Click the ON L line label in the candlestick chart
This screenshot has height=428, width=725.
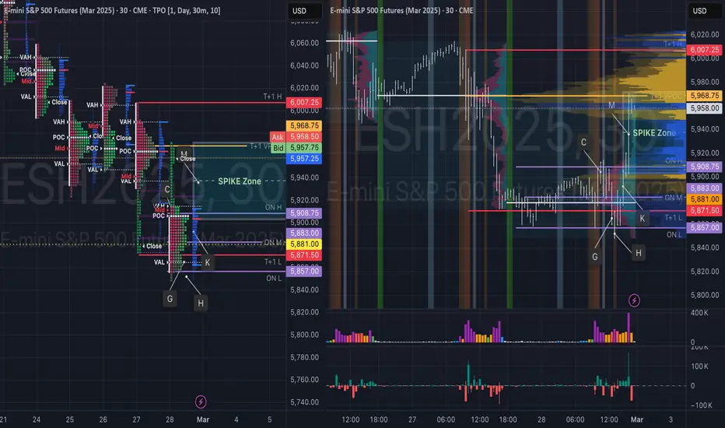pyautogui.click(x=674, y=234)
